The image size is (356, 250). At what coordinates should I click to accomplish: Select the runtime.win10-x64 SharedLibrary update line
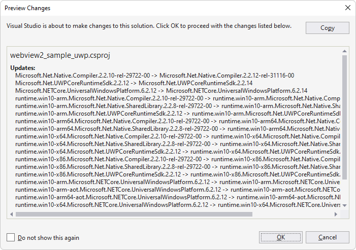pyautogui.click(x=178, y=144)
